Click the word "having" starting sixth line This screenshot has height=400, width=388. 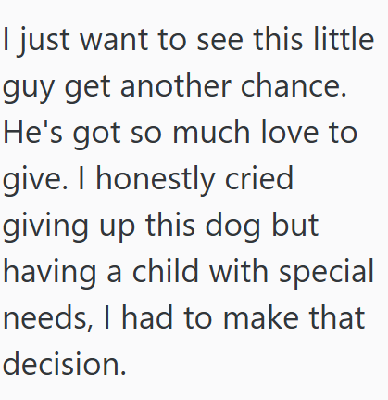(x=49, y=274)
